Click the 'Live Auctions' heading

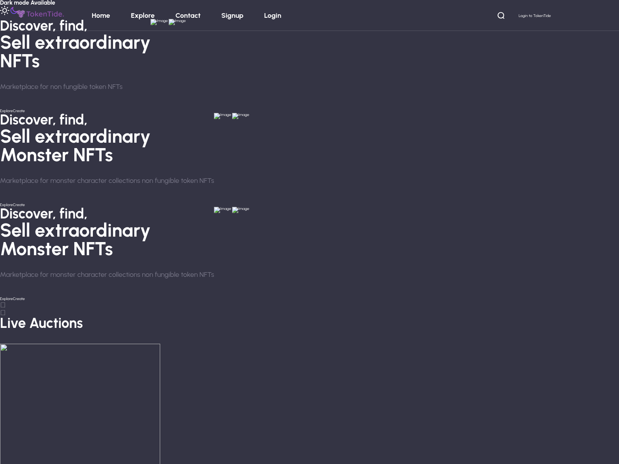click(x=41, y=323)
